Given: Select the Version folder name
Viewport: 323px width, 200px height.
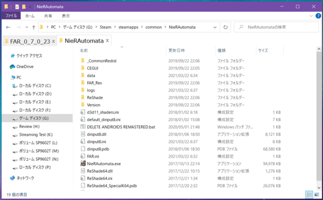Looking at the screenshot, I should [94, 105].
